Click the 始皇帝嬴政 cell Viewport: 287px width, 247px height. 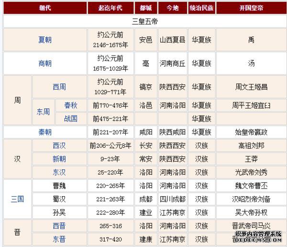(x=251, y=132)
